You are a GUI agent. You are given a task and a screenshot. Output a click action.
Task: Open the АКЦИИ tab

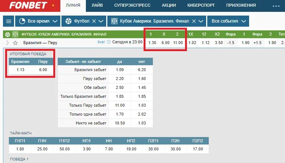169,6
